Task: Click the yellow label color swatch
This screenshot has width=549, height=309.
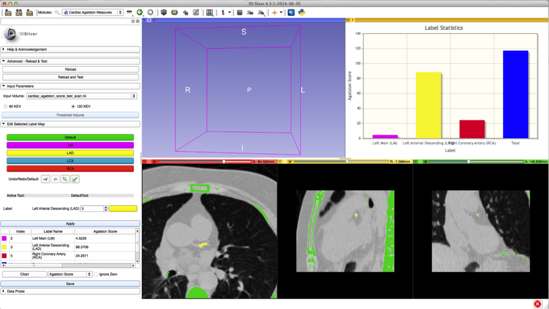Action: [123, 208]
